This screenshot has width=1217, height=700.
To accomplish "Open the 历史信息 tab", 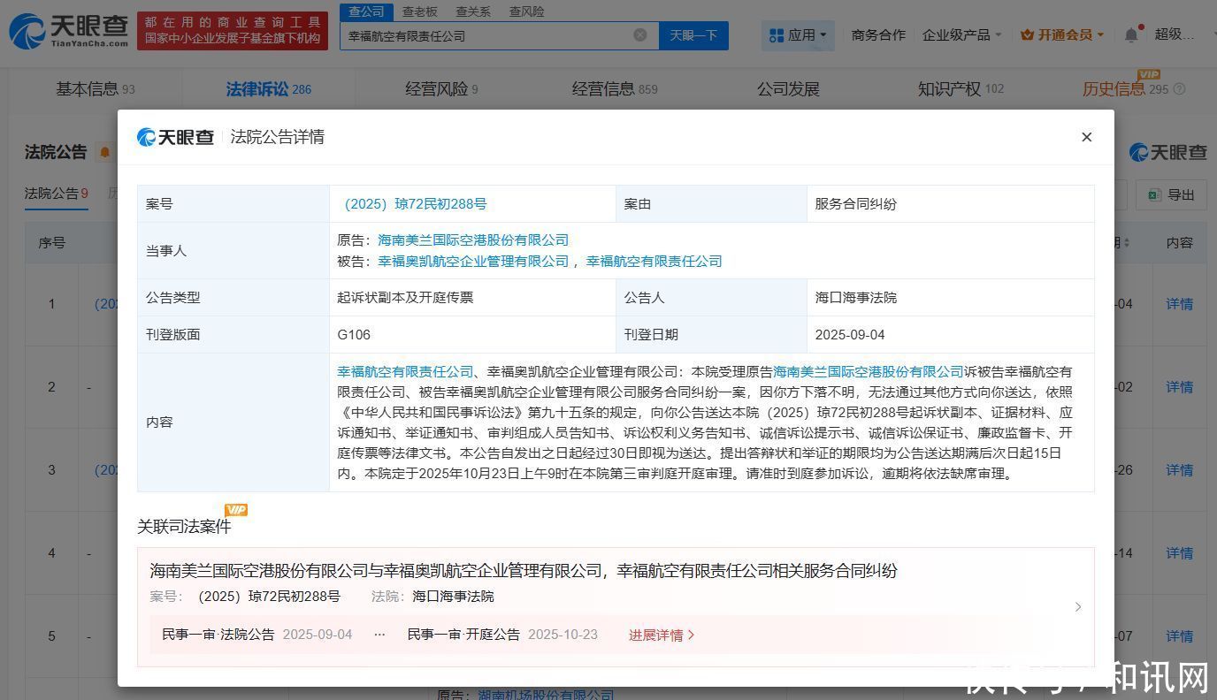I will point(1125,89).
